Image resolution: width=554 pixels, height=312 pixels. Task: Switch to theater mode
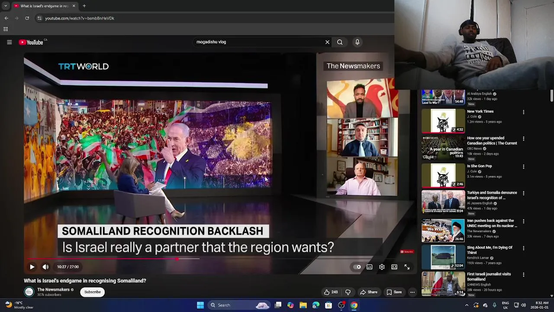click(x=394, y=267)
